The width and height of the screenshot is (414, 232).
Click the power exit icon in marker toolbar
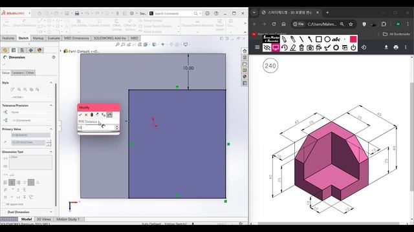point(353,48)
